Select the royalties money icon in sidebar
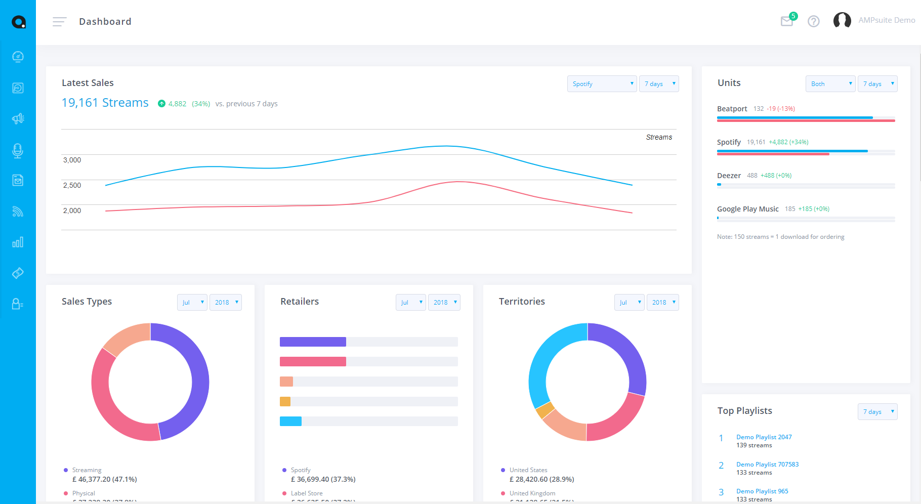The height and width of the screenshot is (504, 921). (18, 273)
